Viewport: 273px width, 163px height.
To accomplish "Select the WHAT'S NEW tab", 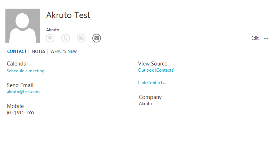I will click(63, 51).
